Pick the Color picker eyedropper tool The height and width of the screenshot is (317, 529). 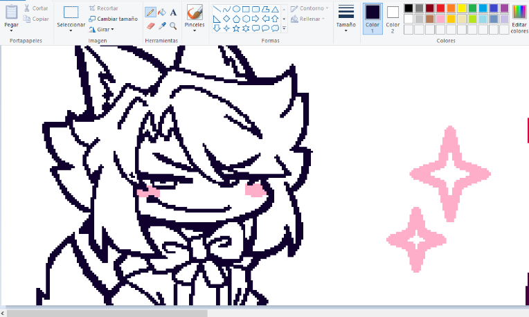click(x=162, y=26)
